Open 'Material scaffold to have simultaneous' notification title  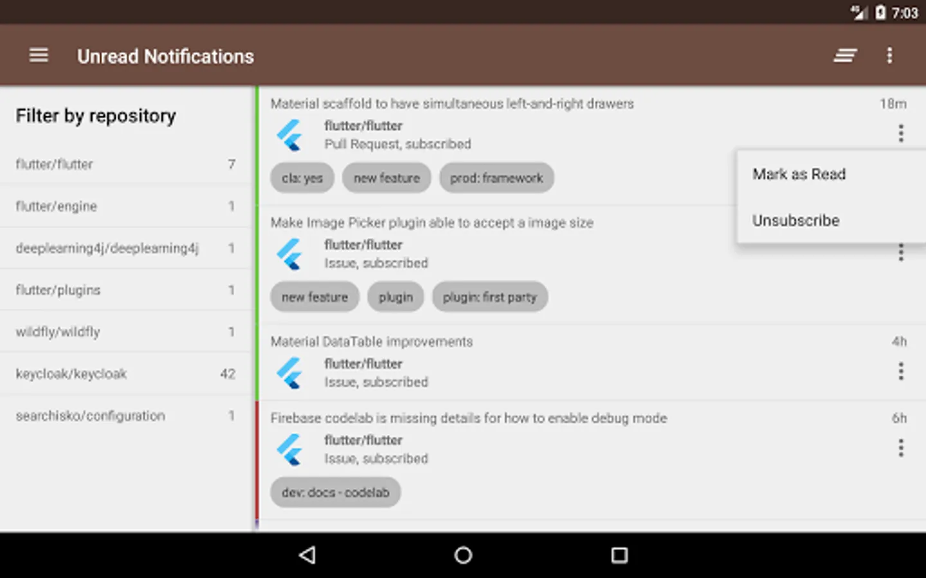(452, 103)
